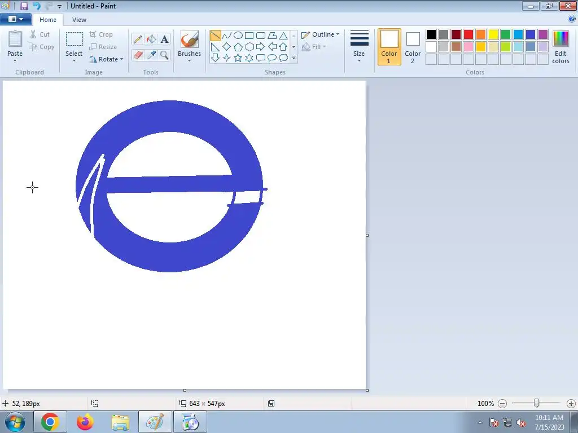Screen dimensions: 578x433
Task: Choose the Right triangle shape
Action: (215, 47)
